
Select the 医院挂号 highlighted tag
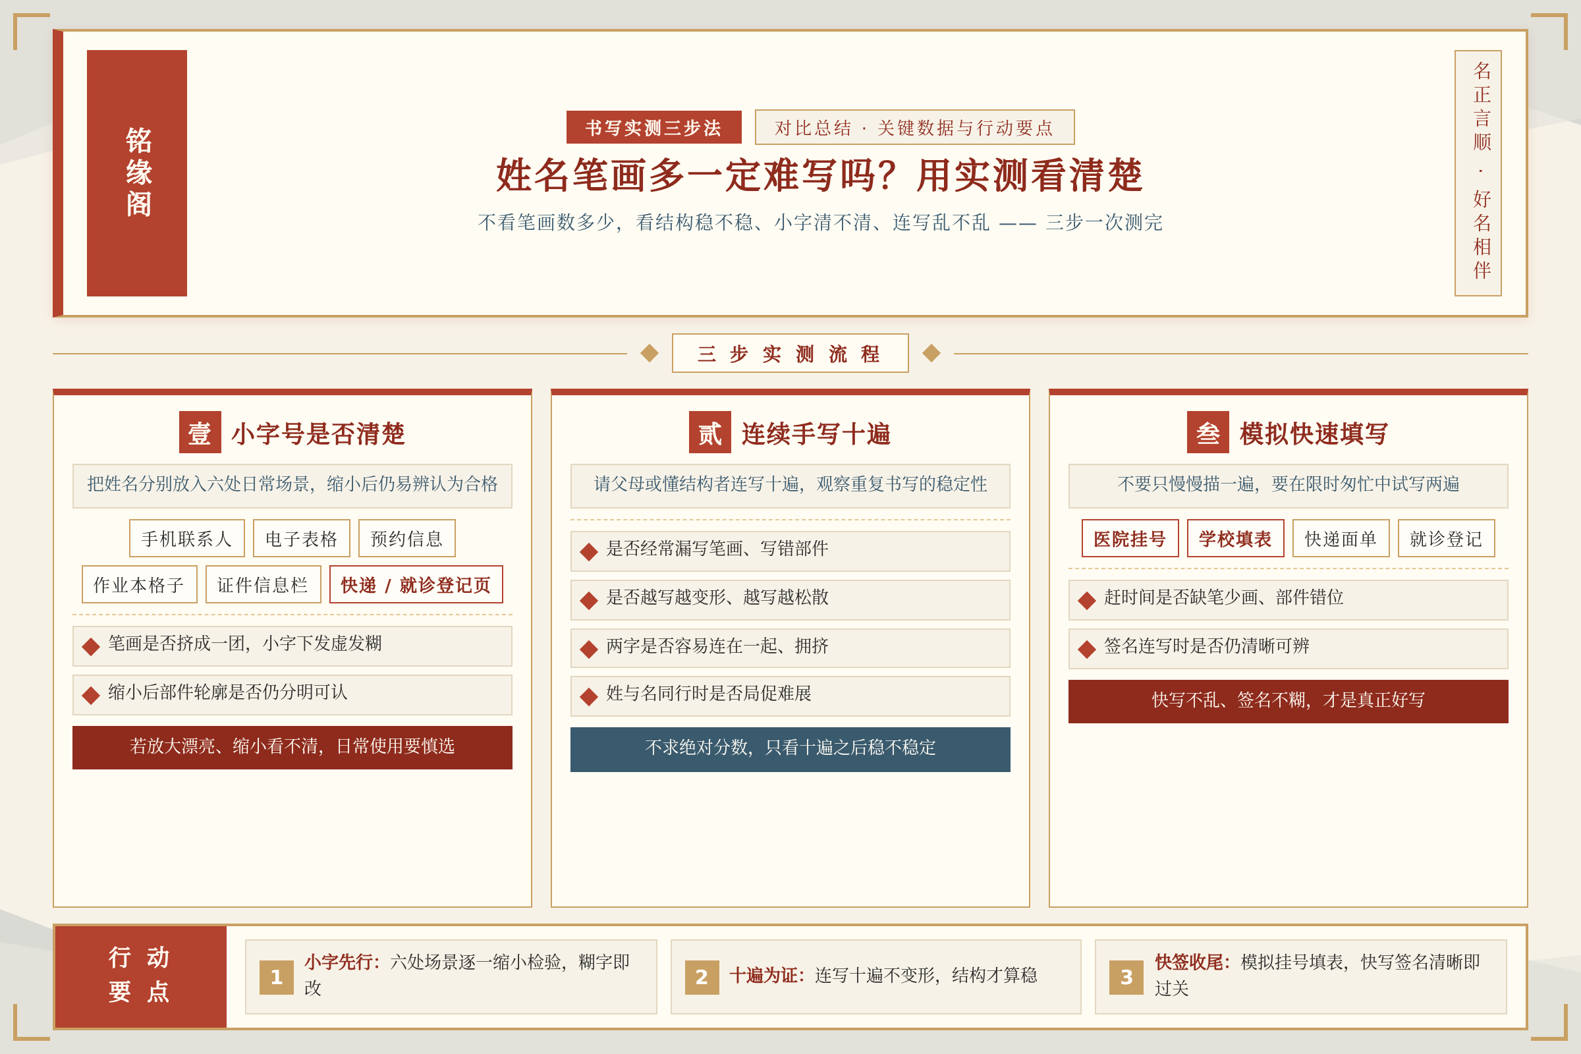click(x=1130, y=538)
